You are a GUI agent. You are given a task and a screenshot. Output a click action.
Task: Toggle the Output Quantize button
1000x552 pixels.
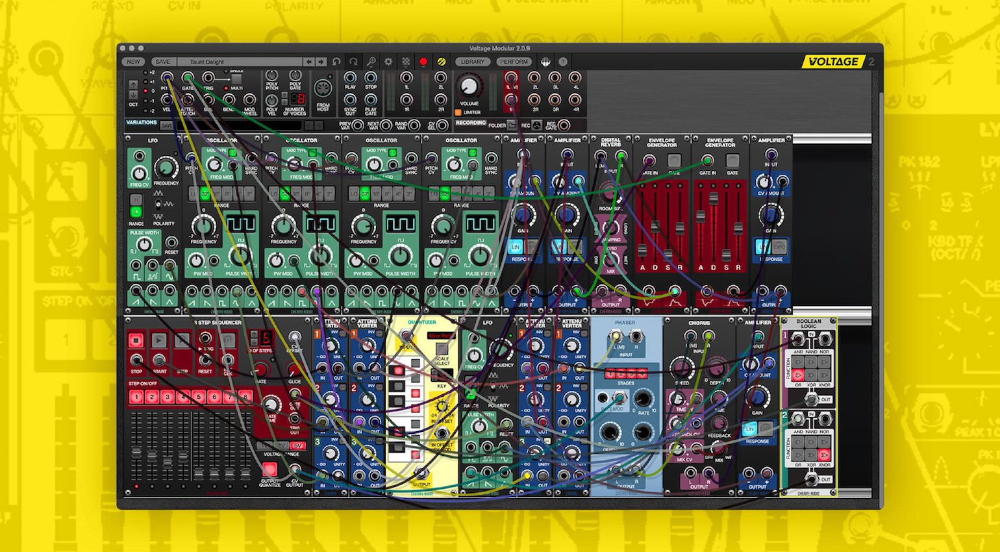click(x=269, y=469)
